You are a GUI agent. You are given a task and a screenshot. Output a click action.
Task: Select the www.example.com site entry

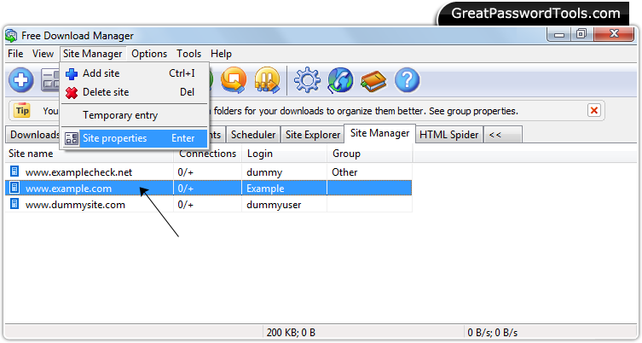(208, 188)
